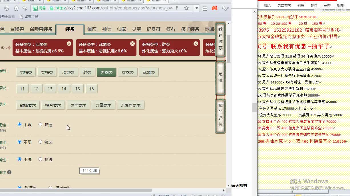The width and height of the screenshot is (350, 196).
Task: Switch to the 孩子装备 tab
Action: click(190, 29)
